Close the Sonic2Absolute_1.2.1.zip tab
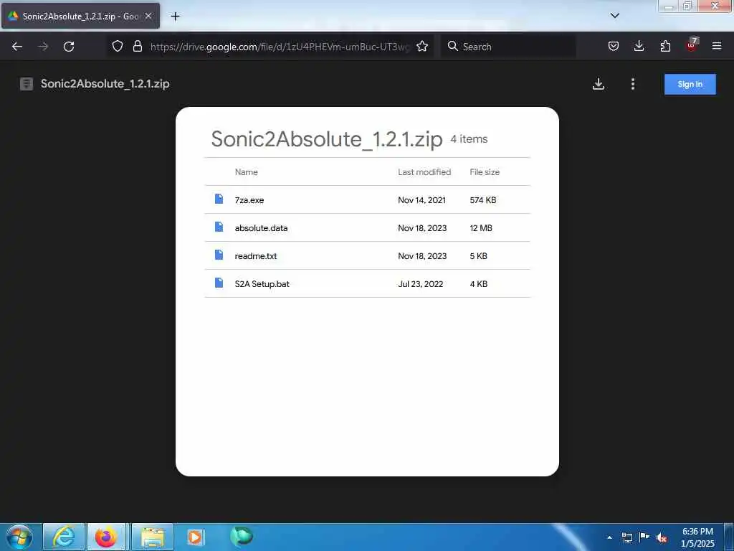This screenshot has width=734, height=551. click(148, 16)
